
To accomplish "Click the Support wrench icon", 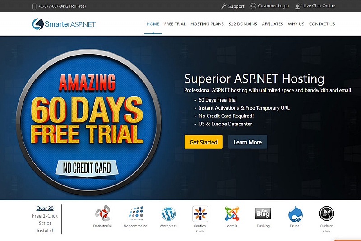I will 223,6.
